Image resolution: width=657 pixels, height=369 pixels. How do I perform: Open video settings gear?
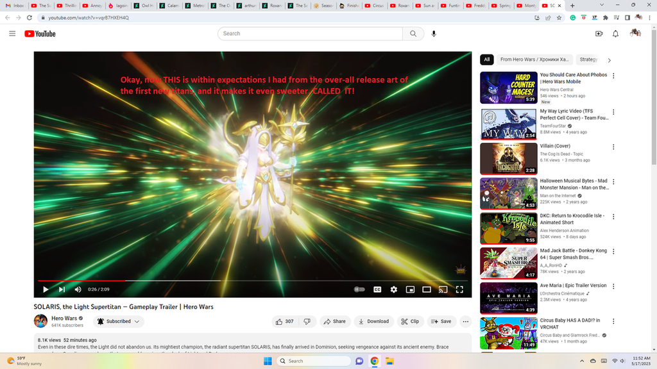394,289
